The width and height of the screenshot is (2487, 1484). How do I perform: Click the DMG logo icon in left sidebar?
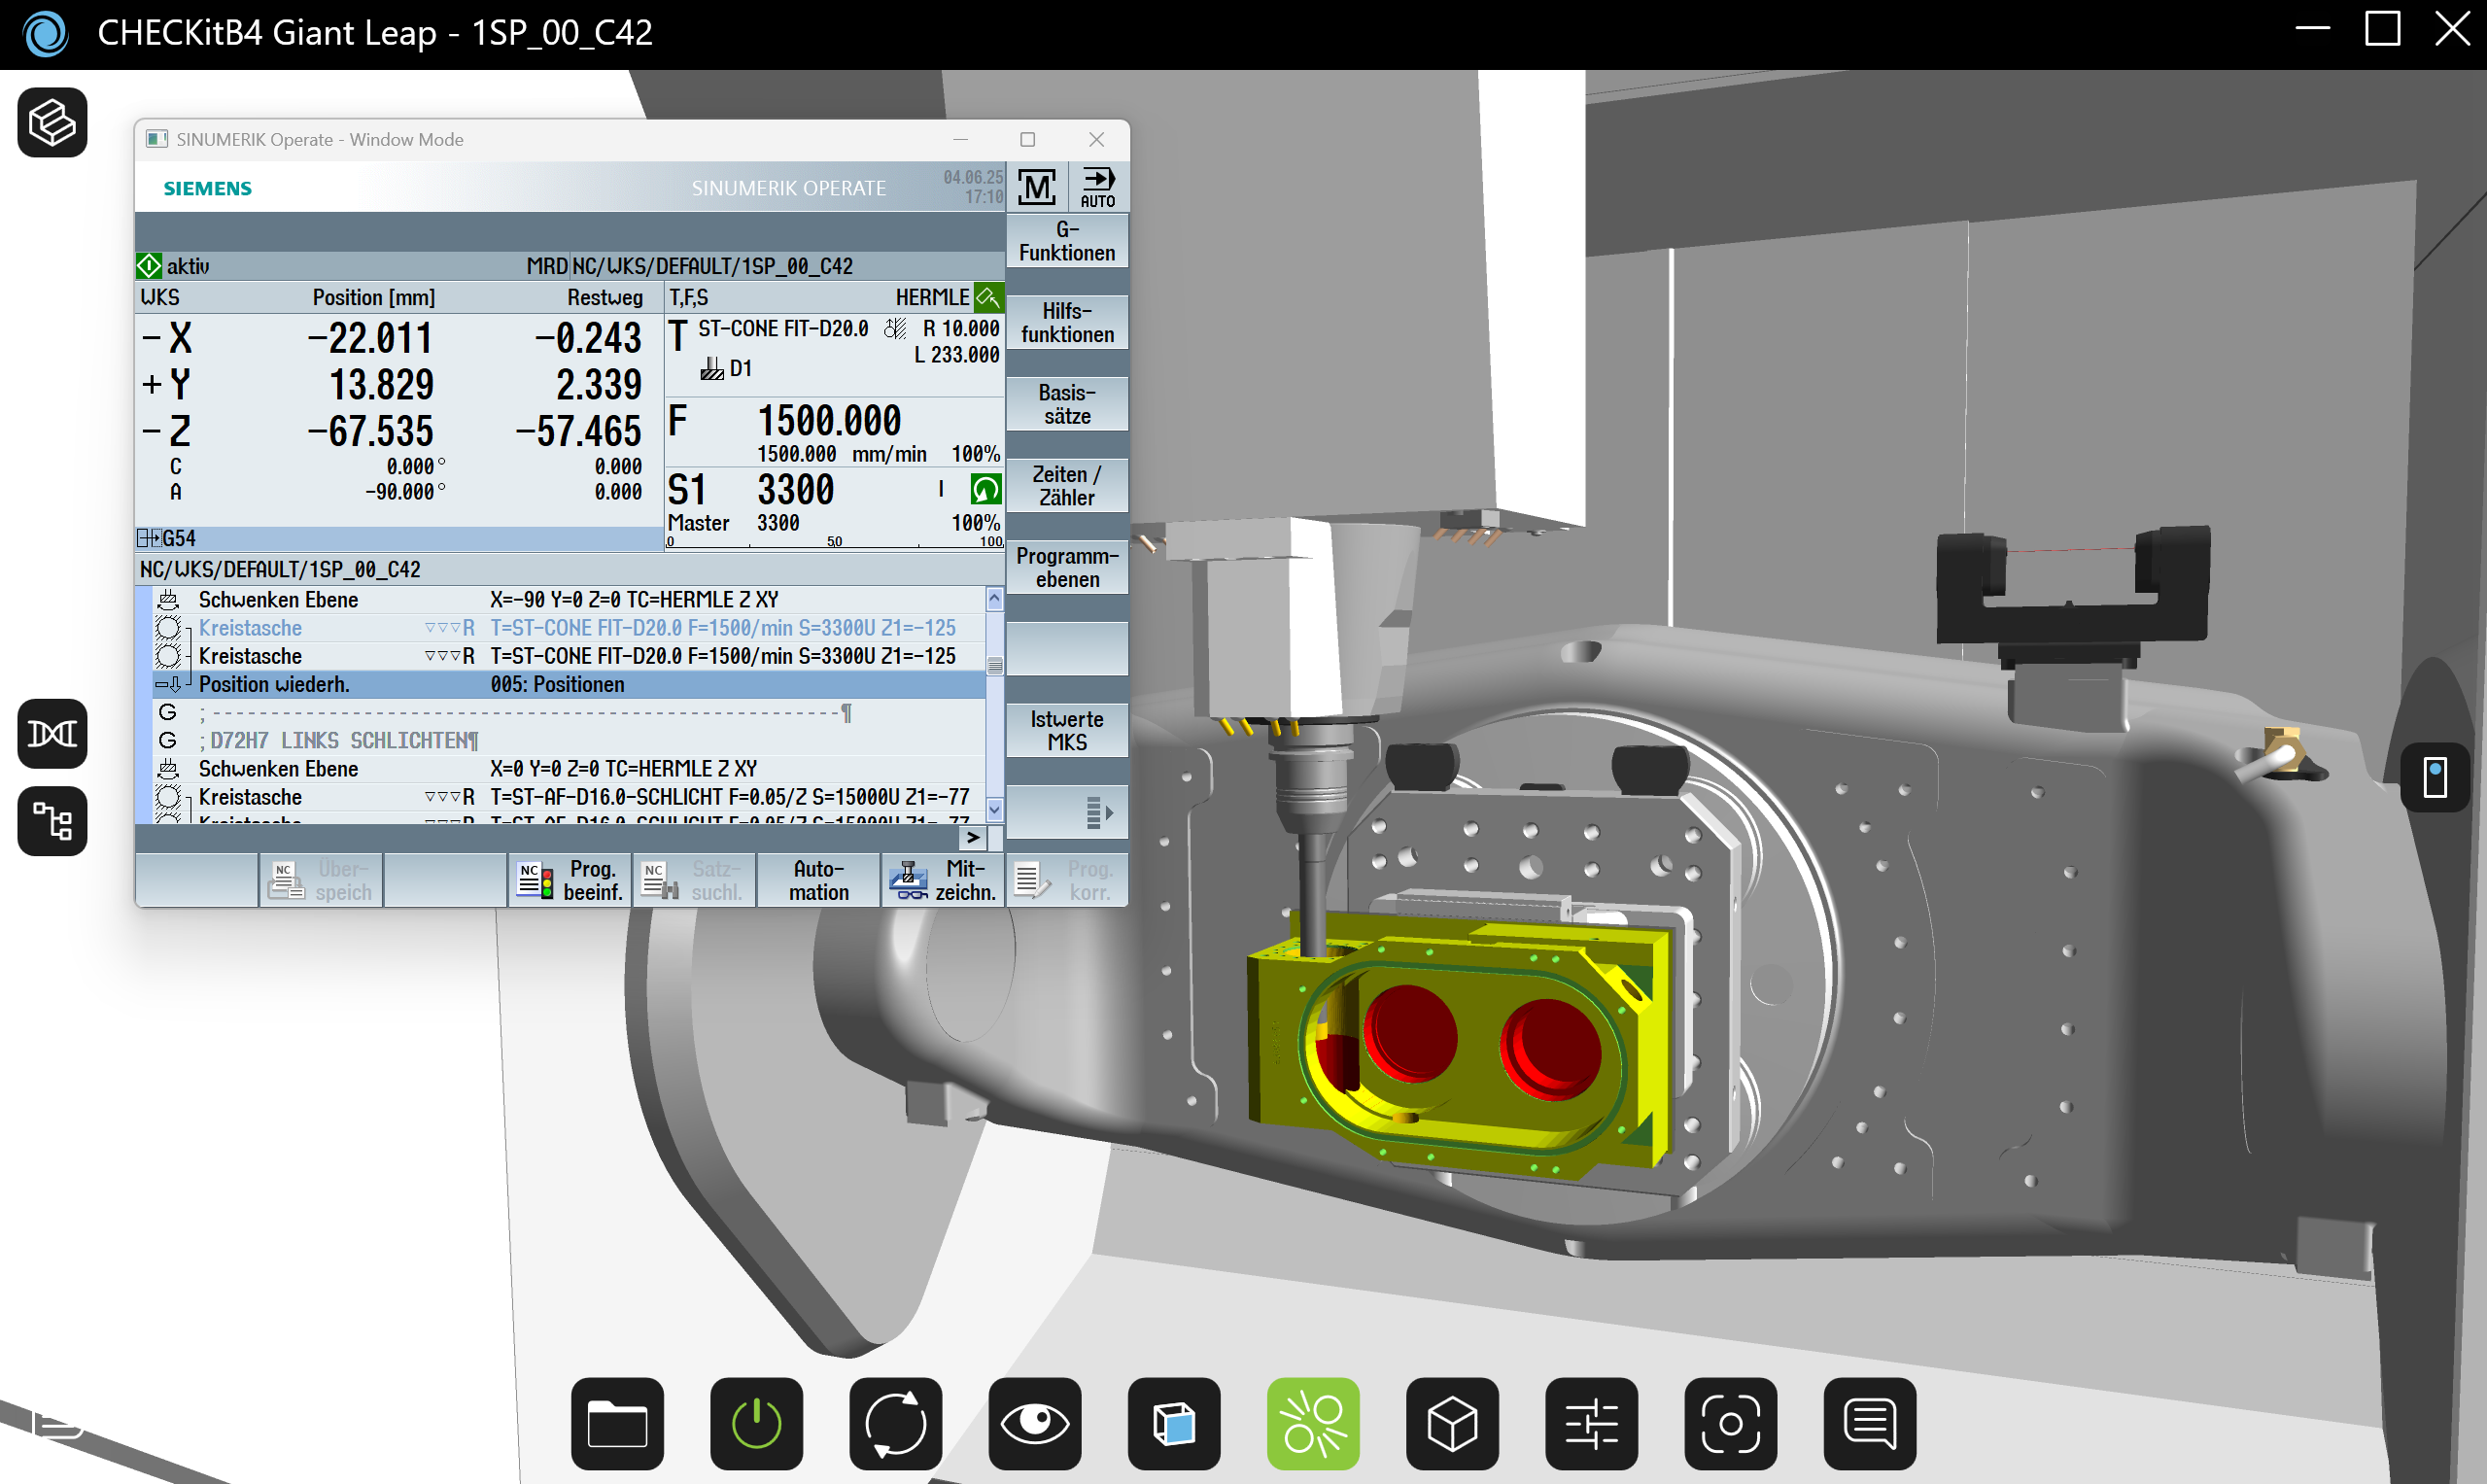pyautogui.click(x=52, y=734)
